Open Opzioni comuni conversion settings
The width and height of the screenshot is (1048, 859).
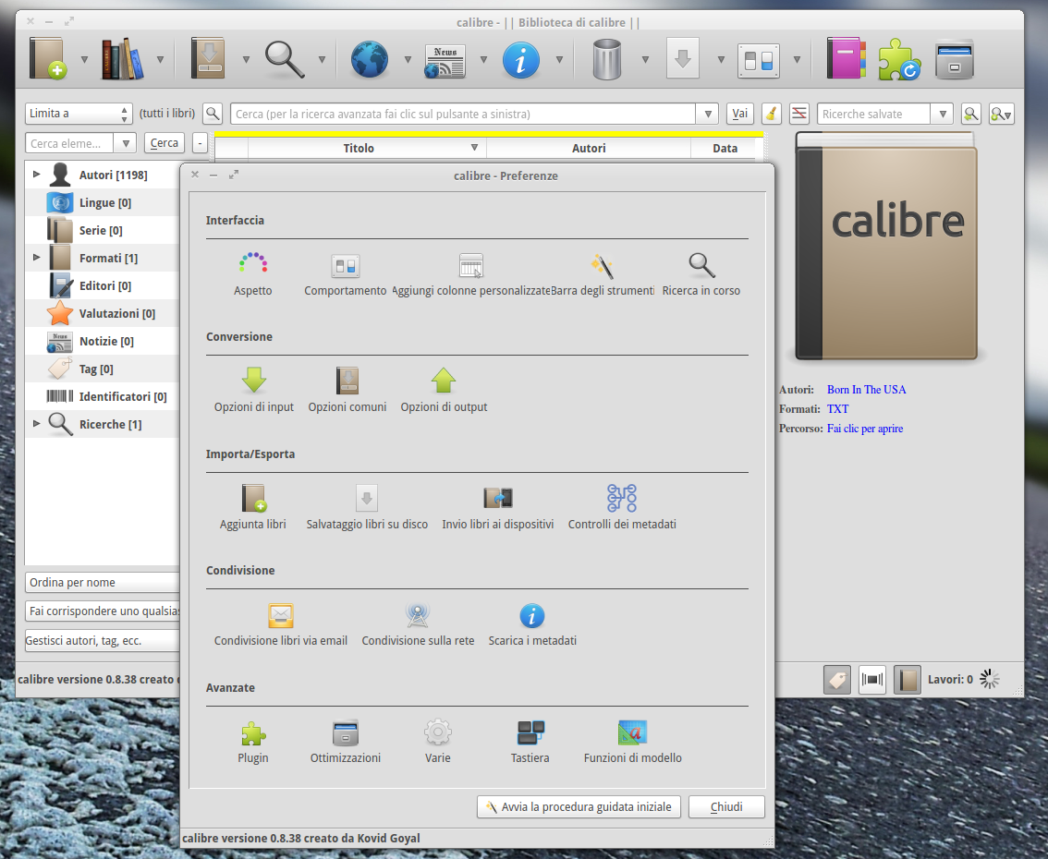[347, 390]
